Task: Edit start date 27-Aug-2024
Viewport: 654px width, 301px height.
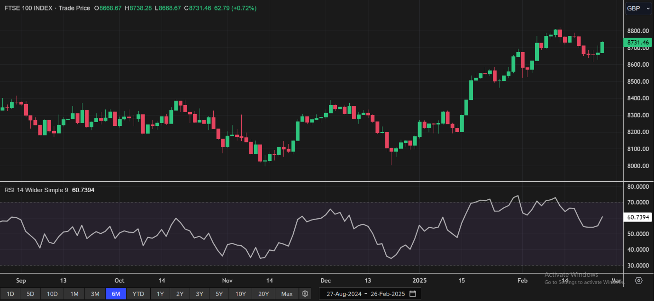Action: 344,294
